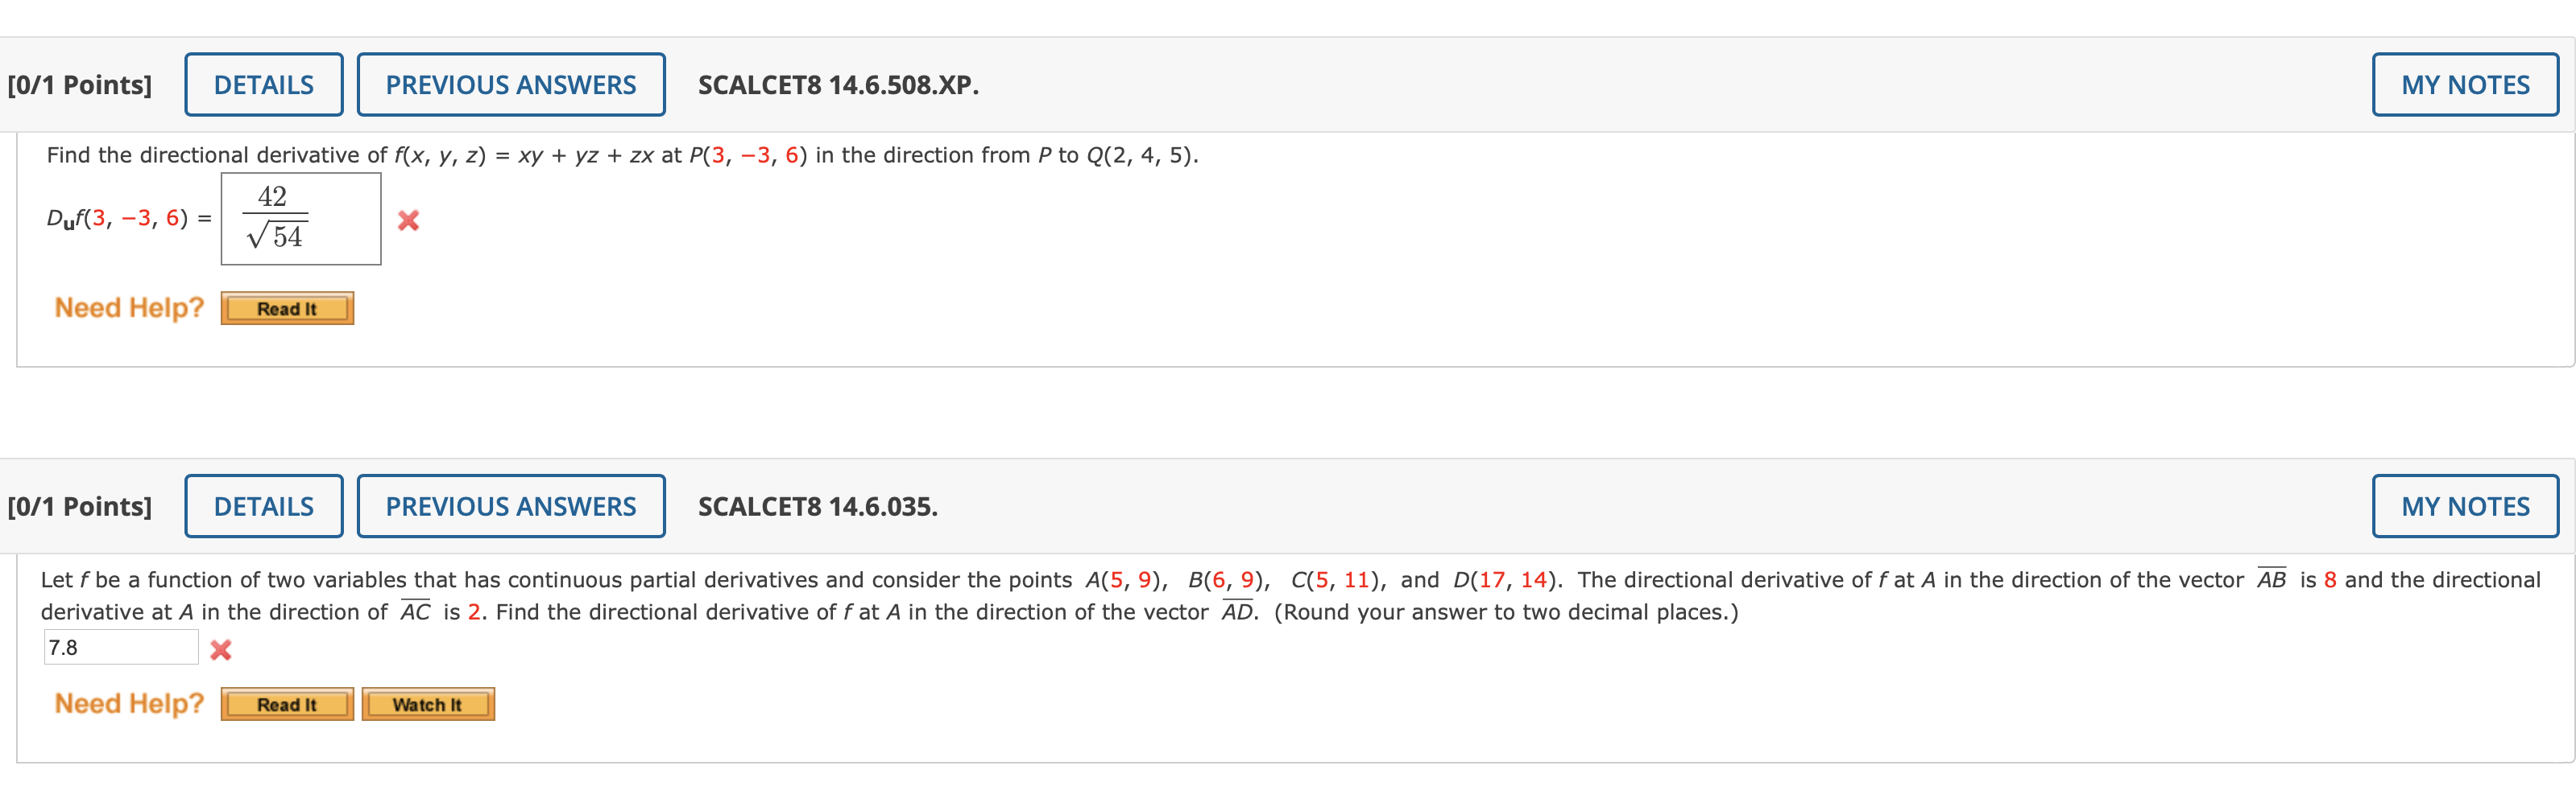The width and height of the screenshot is (2576, 811).
Task: Click the [0/1 Points] score for first problem
Action: [x=80, y=85]
